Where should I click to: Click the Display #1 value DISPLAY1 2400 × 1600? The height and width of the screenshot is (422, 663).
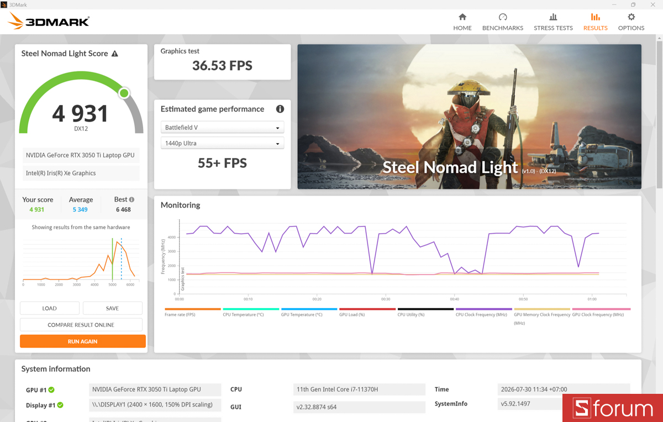(x=155, y=405)
